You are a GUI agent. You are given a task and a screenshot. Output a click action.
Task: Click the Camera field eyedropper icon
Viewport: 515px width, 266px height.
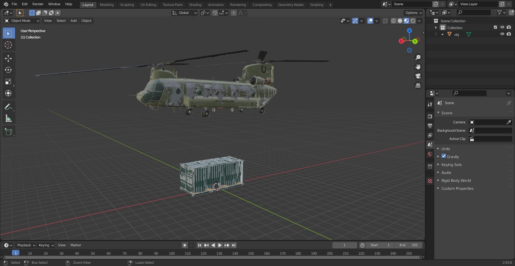(509, 122)
